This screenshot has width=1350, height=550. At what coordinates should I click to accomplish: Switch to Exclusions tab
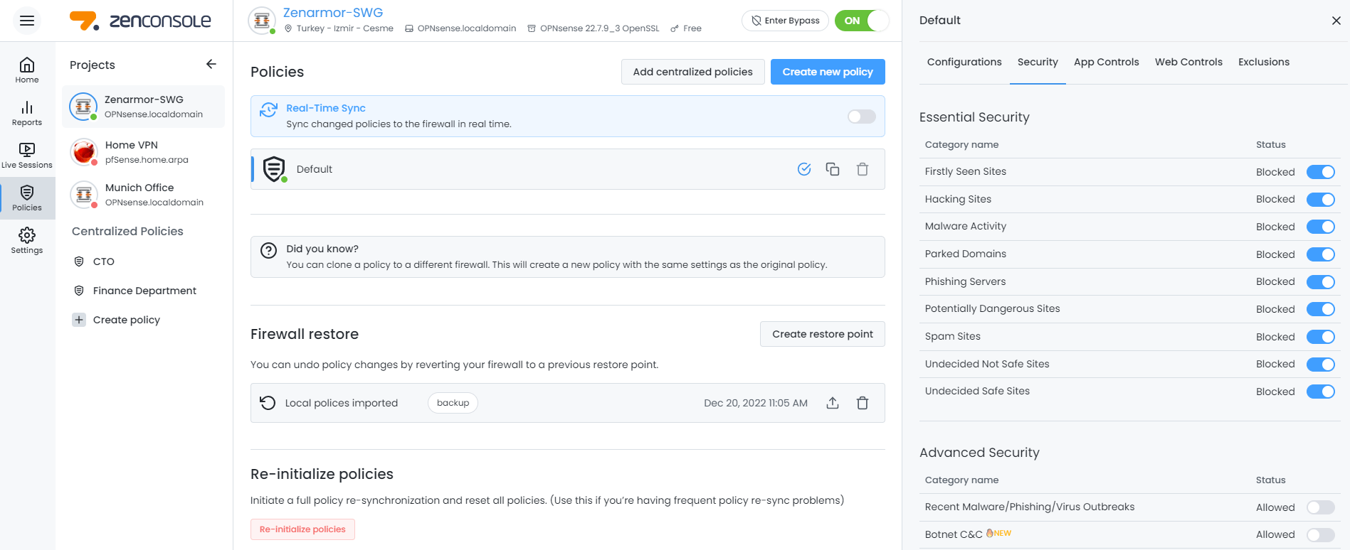coord(1263,62)
